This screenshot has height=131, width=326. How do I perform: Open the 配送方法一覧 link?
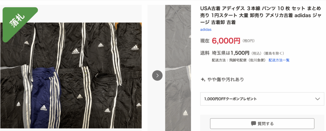(279, 60)
